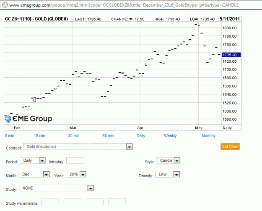This screenshot has width=262, height=211.
Task: Select the 5 min interval link
Action: coord(9,136)
